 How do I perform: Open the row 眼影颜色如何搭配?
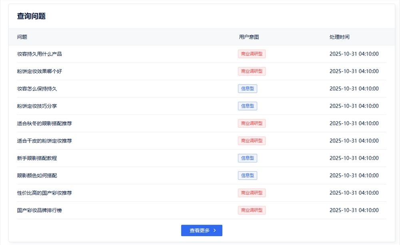pos(35,175)
